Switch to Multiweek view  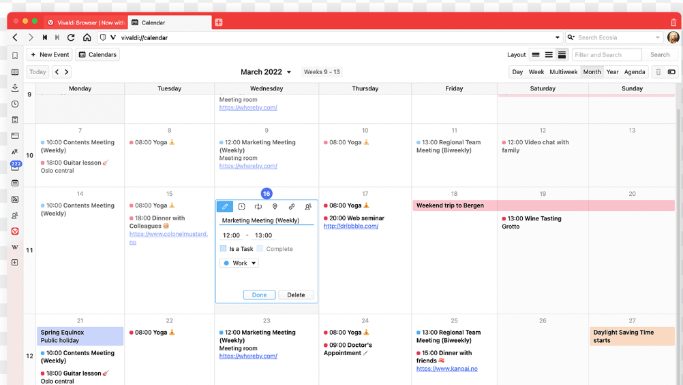(563, 72)
